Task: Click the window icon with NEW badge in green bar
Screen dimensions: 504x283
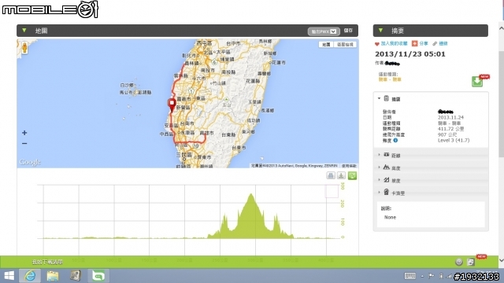Action: tap(471, 262)
